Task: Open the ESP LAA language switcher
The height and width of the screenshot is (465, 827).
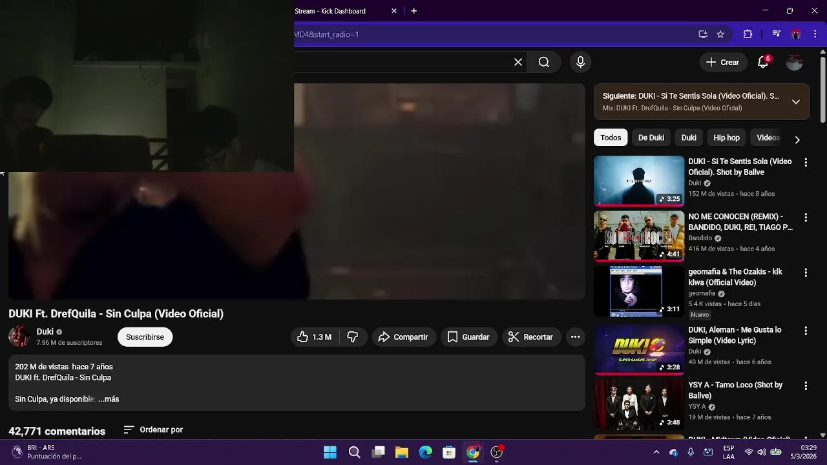Action: (x=729, y=452)
